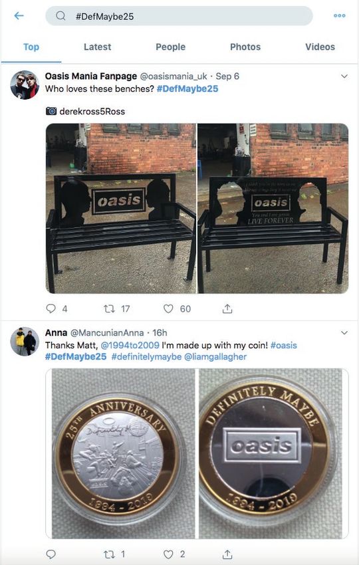Like the benches tweet with 60 likes
The width and height of the screenshot is (359, 565).
(x=168, y=309)
